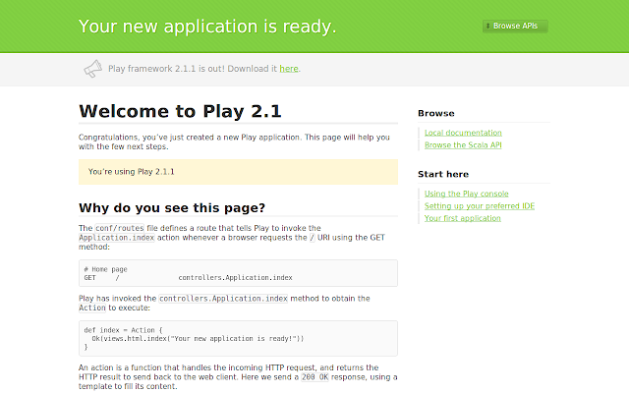
Task: Click the inline 'Application.index' code text
Action: point(116,238)
